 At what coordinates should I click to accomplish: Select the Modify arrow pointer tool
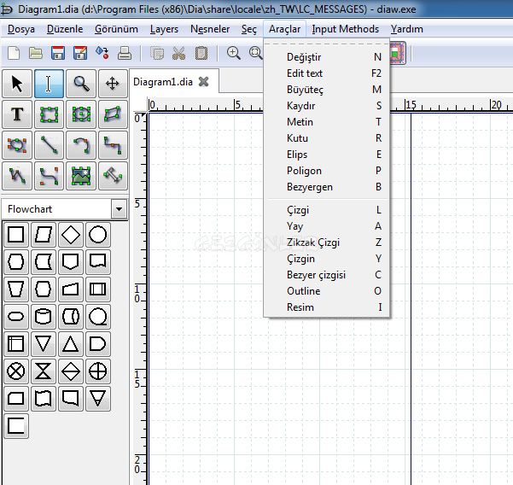point(17,84)
